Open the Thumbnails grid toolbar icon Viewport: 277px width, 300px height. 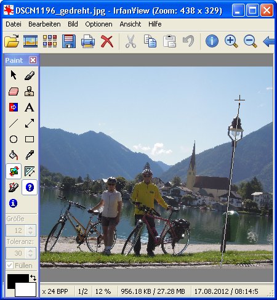tap(49, 41)
